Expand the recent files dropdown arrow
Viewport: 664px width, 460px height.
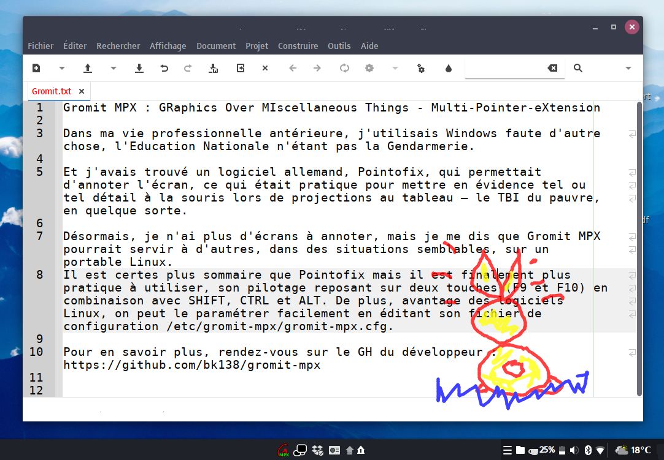114,68
